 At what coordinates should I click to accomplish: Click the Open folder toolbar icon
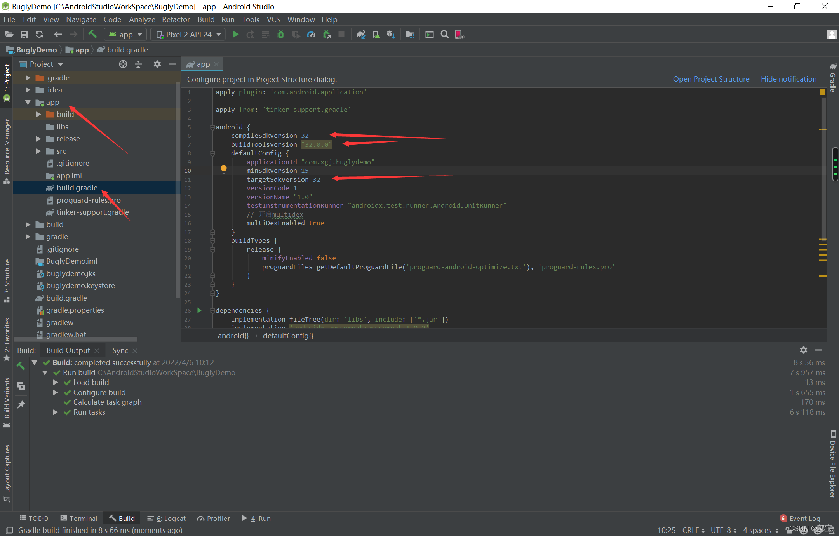(9, 35)
